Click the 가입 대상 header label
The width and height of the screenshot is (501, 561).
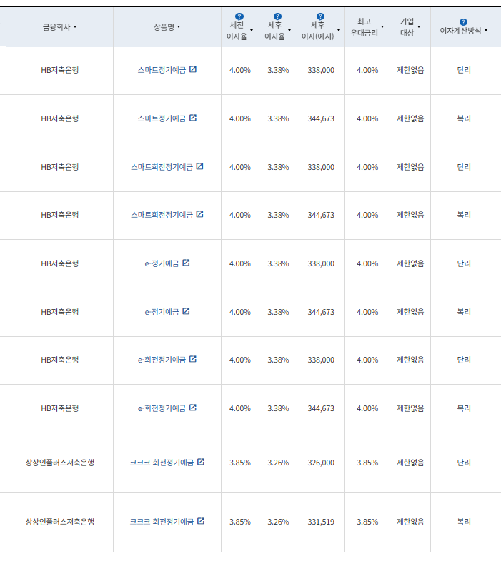[x=407, y=27]
